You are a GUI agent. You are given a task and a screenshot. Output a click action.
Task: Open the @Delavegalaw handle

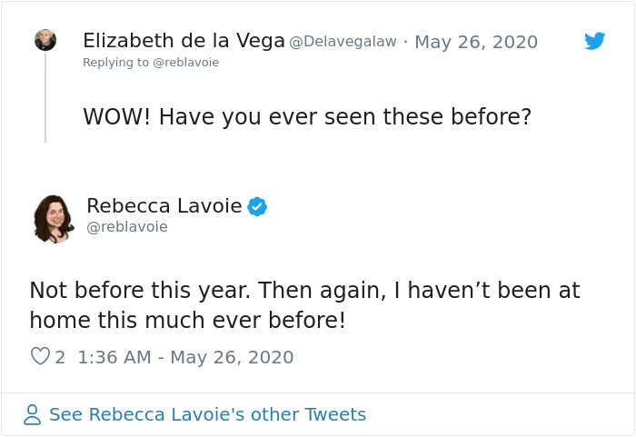[343, 42]
